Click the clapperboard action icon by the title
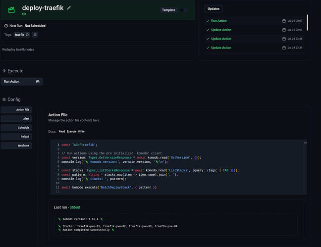Image resolution: width=321 pixels, height=247 pixels. tap(11, 10)
